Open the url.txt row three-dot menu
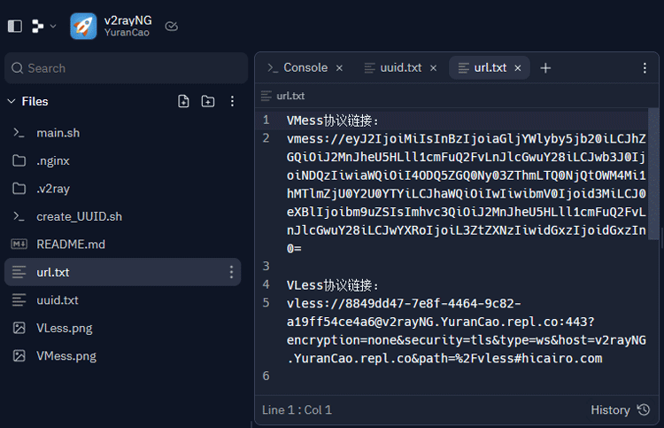The image size is (664, 428). 231,272
